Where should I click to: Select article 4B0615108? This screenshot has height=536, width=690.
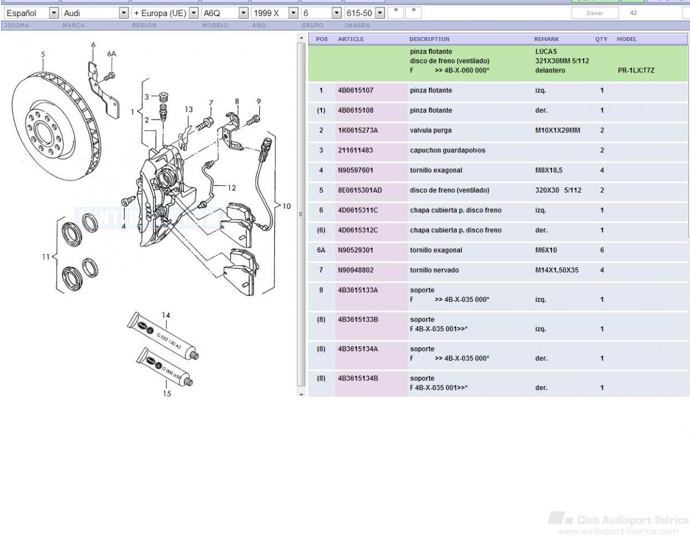point(355,110)
